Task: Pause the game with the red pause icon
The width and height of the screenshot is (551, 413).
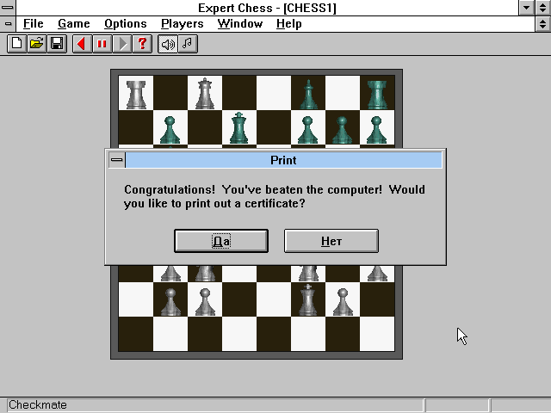Action: point(102,44)
